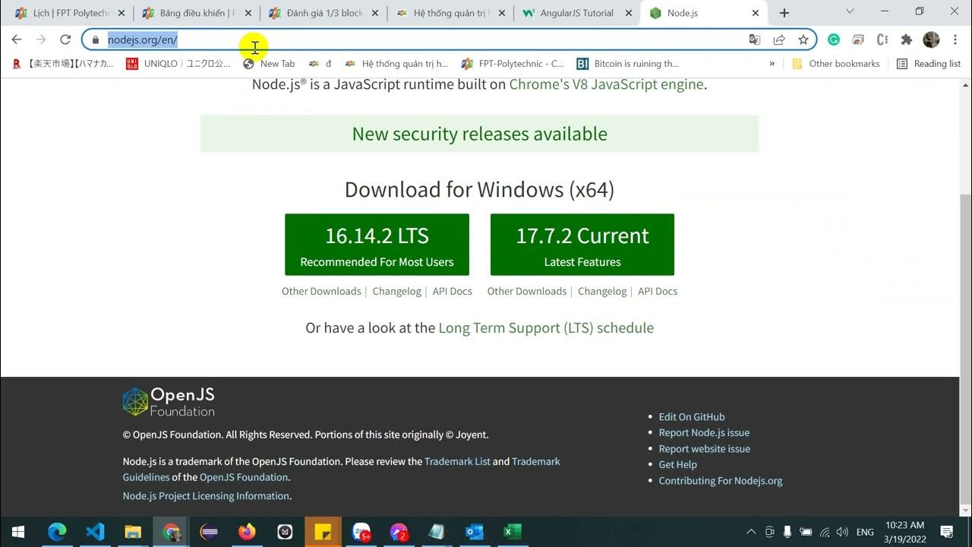Open the Chrome profile avatar

[931, 40]
